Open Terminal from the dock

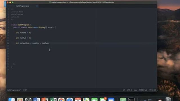pos(131,99)
